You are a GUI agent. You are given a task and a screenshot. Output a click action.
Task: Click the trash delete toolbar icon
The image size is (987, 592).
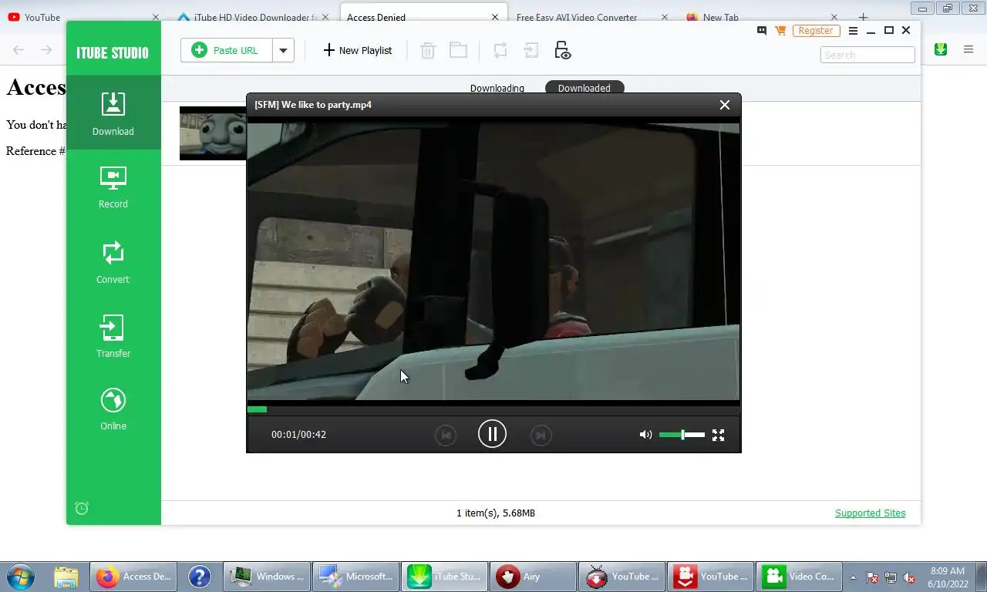click(x=427, y=51)
